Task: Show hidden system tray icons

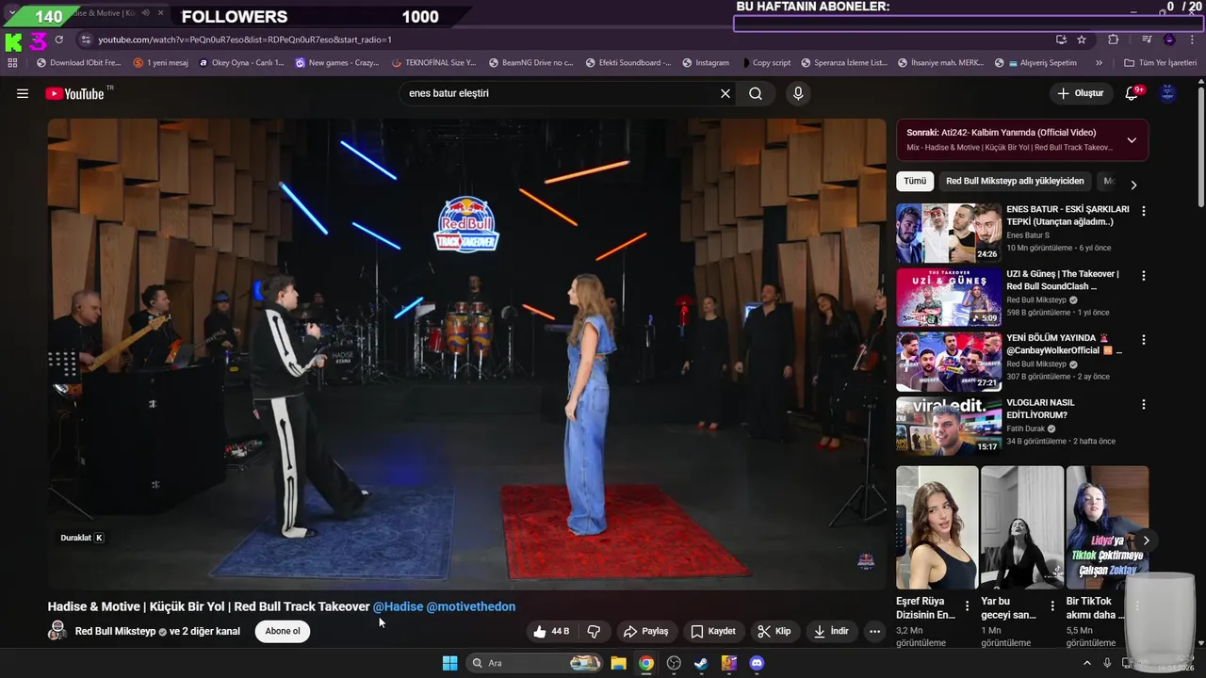Action: (1087, 663)
